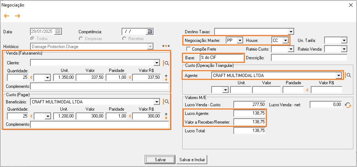Click the Valor a Receber/Remeter field
357x167 pixels.
click(x=250, y=122)
